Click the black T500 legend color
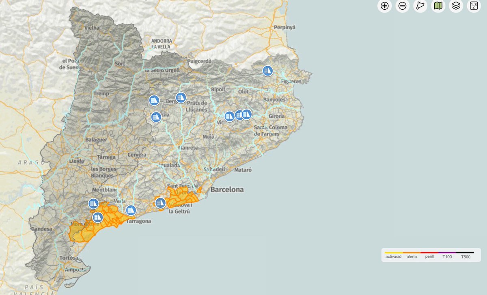 (465, 252)
